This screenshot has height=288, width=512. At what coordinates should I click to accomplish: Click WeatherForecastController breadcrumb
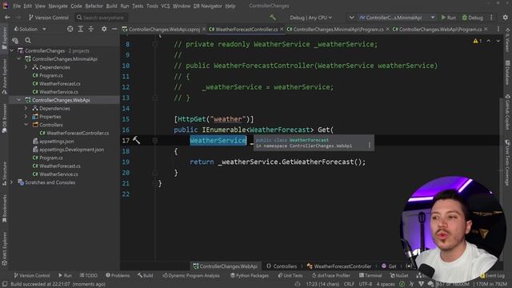(x=339, y=266)
